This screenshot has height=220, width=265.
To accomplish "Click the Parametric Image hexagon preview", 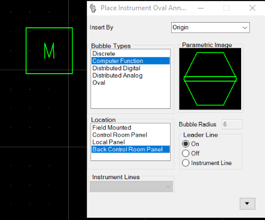I will (x=210, y=79).
